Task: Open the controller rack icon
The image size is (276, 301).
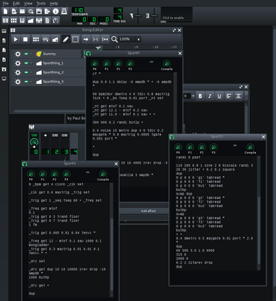Action: pyautogui.click(x=56, y=20)
